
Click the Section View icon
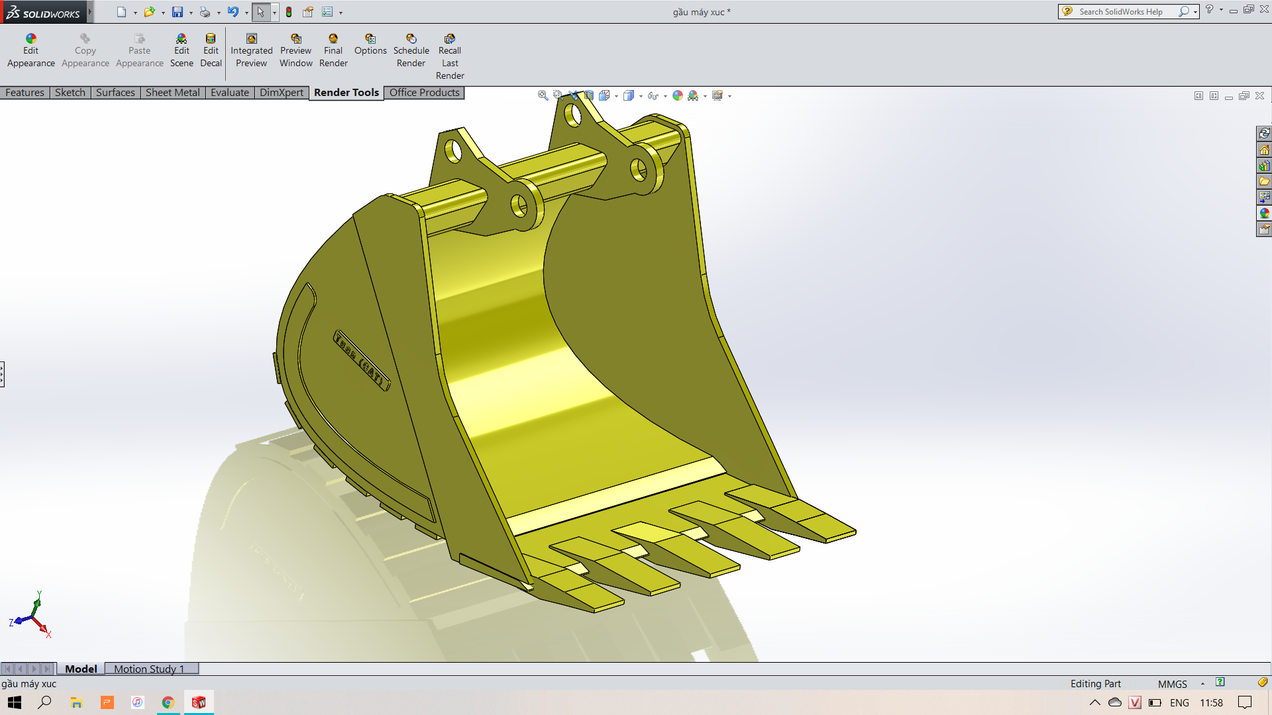coord(589,95)
